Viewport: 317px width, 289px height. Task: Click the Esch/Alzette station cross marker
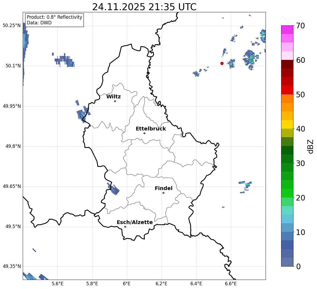pyautogui.click(x=125, y=227)
